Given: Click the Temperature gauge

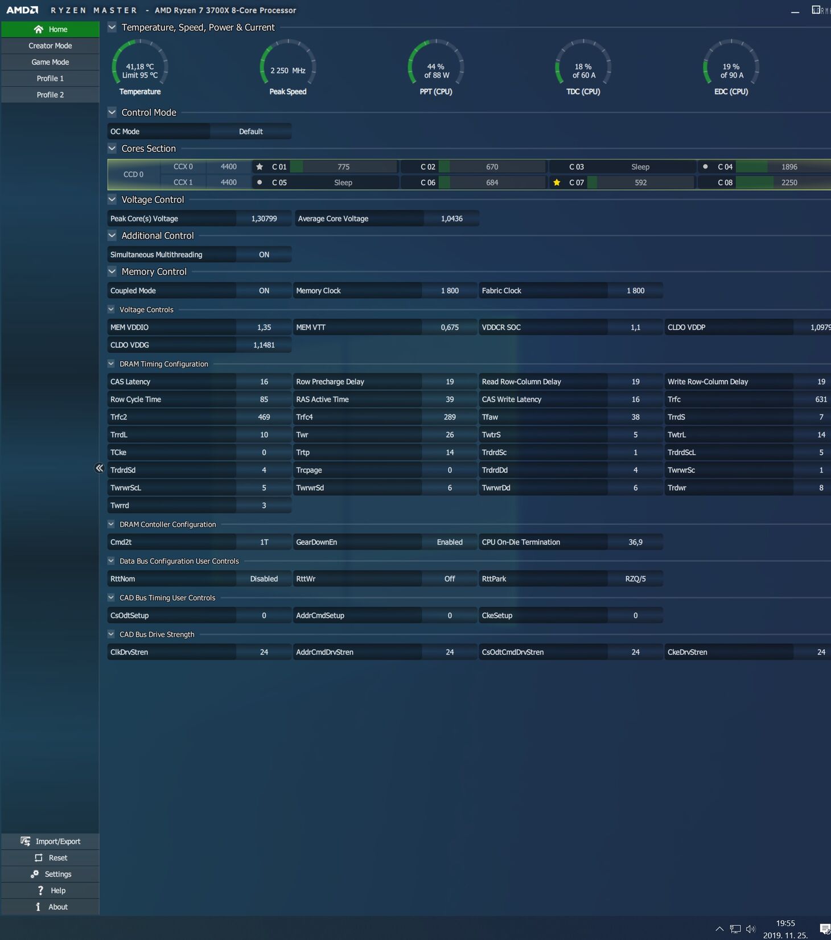Looking at the screenshot, I should (140, 67).
